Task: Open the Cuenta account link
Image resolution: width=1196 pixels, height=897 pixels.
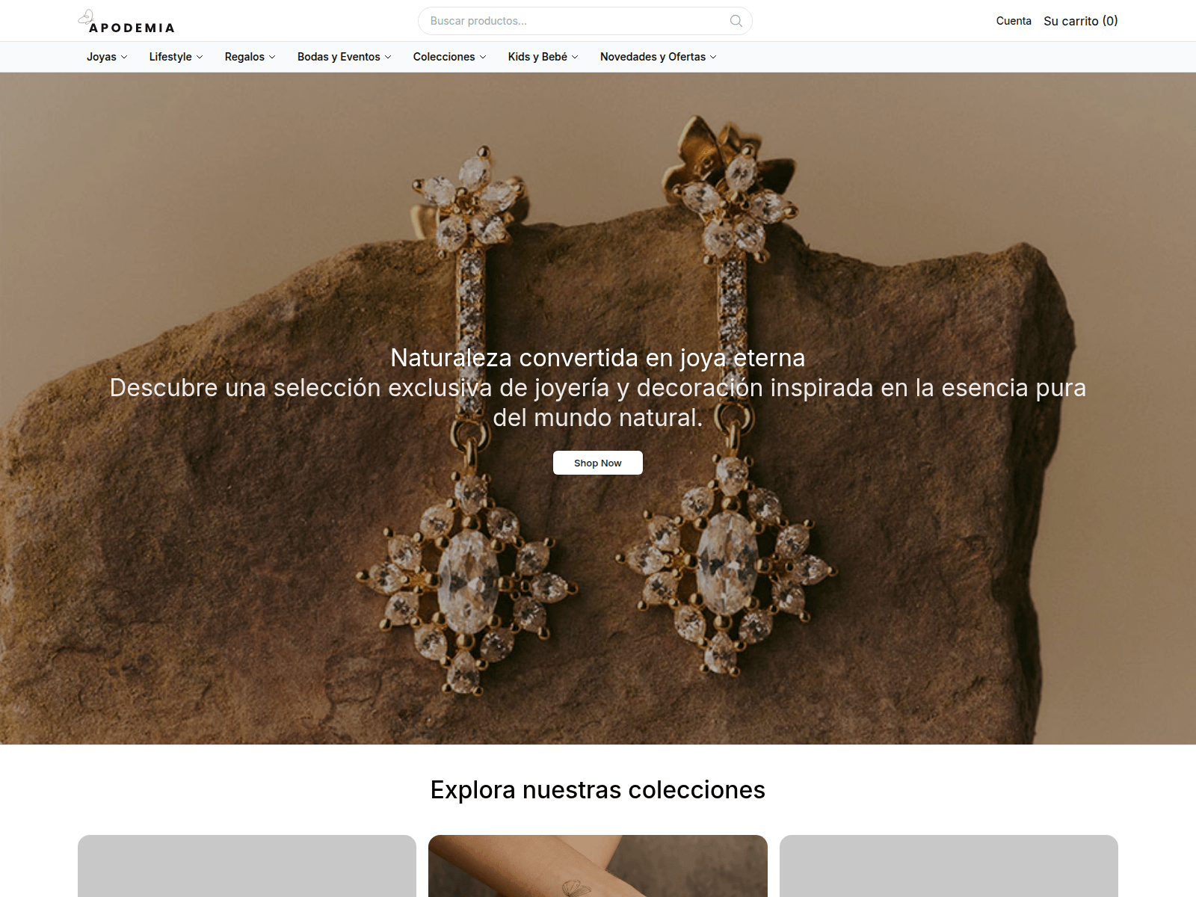Action: pos(1014,21)
